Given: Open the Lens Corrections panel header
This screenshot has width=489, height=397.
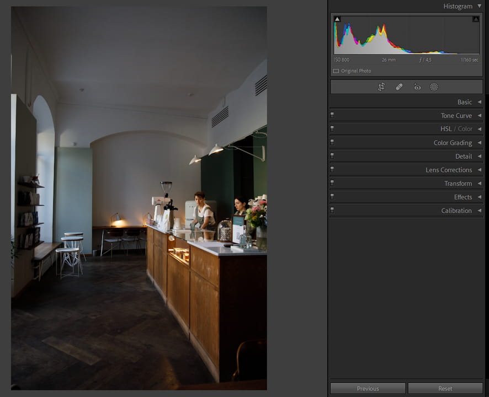Looking at the screenshot, I should 406,170.
